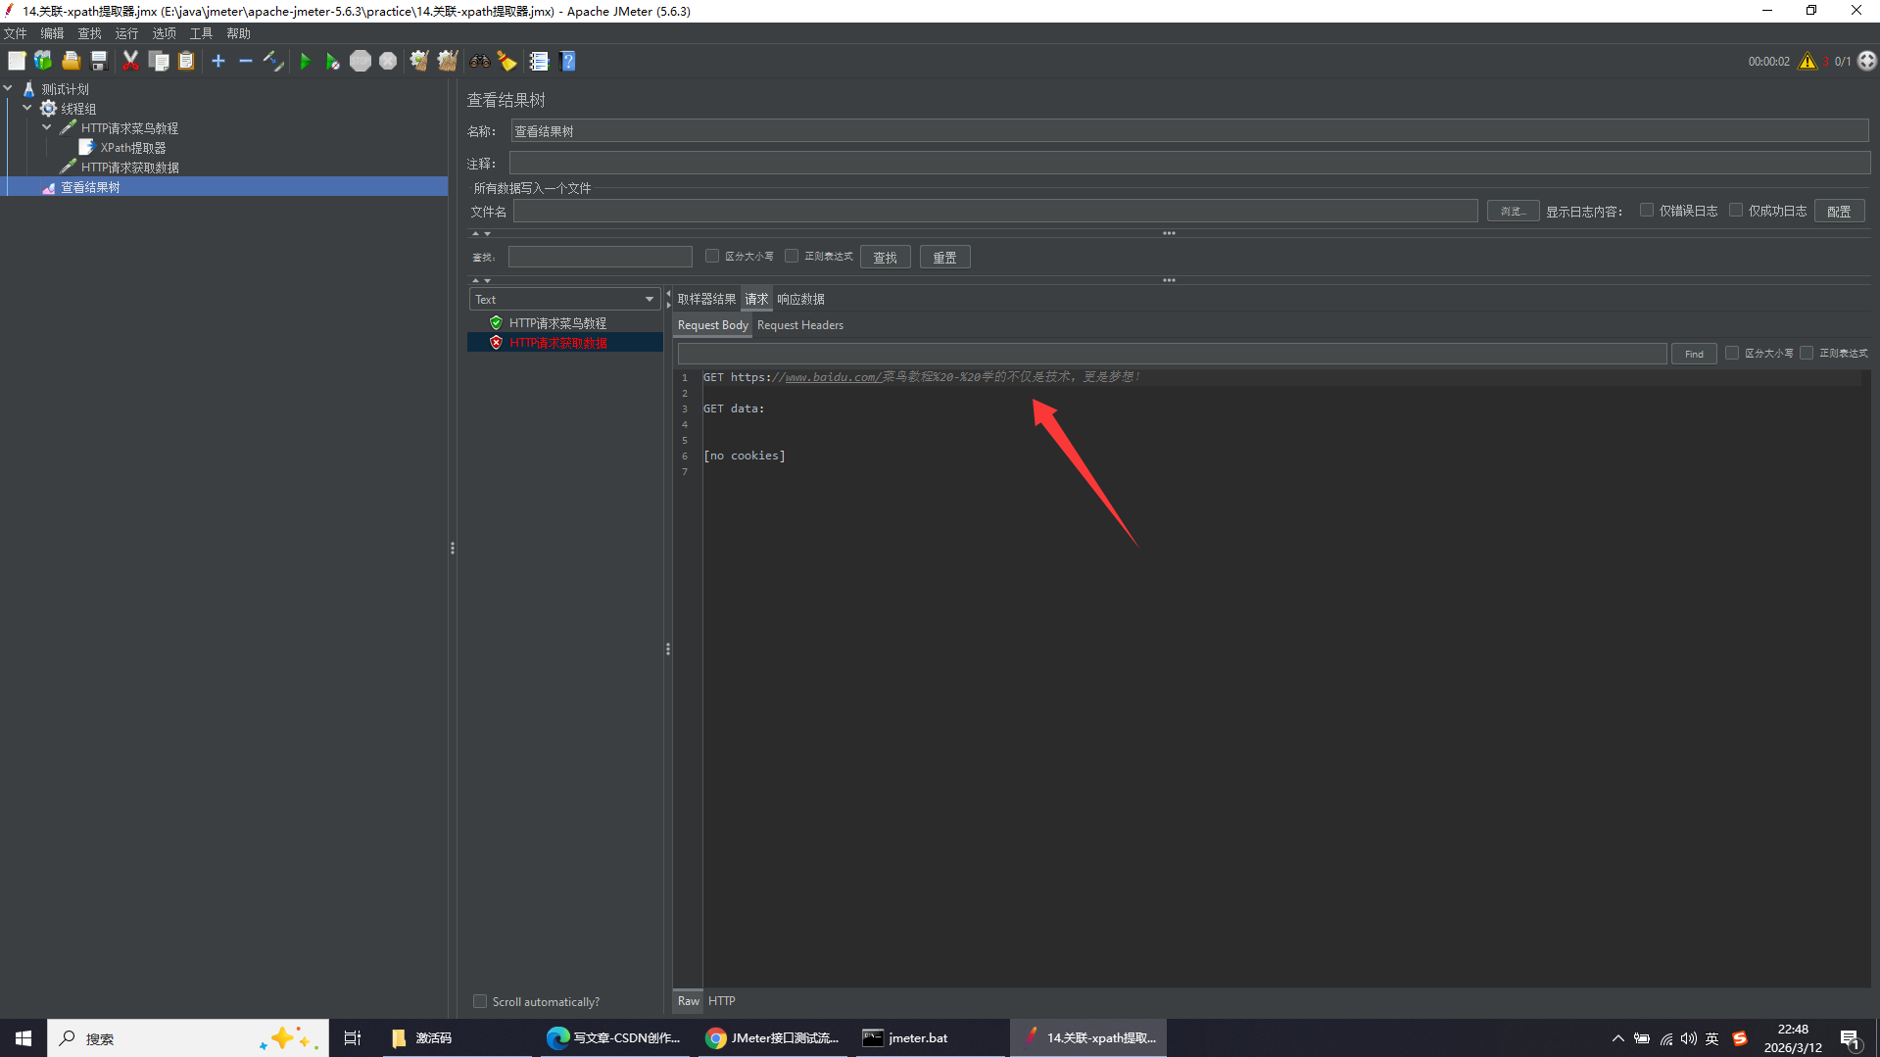Select HTTP请求获取数据 in test plan tree
The height and width of the screenshot is (1057, 1880).
pyautogui.click(x=129, y=167)
